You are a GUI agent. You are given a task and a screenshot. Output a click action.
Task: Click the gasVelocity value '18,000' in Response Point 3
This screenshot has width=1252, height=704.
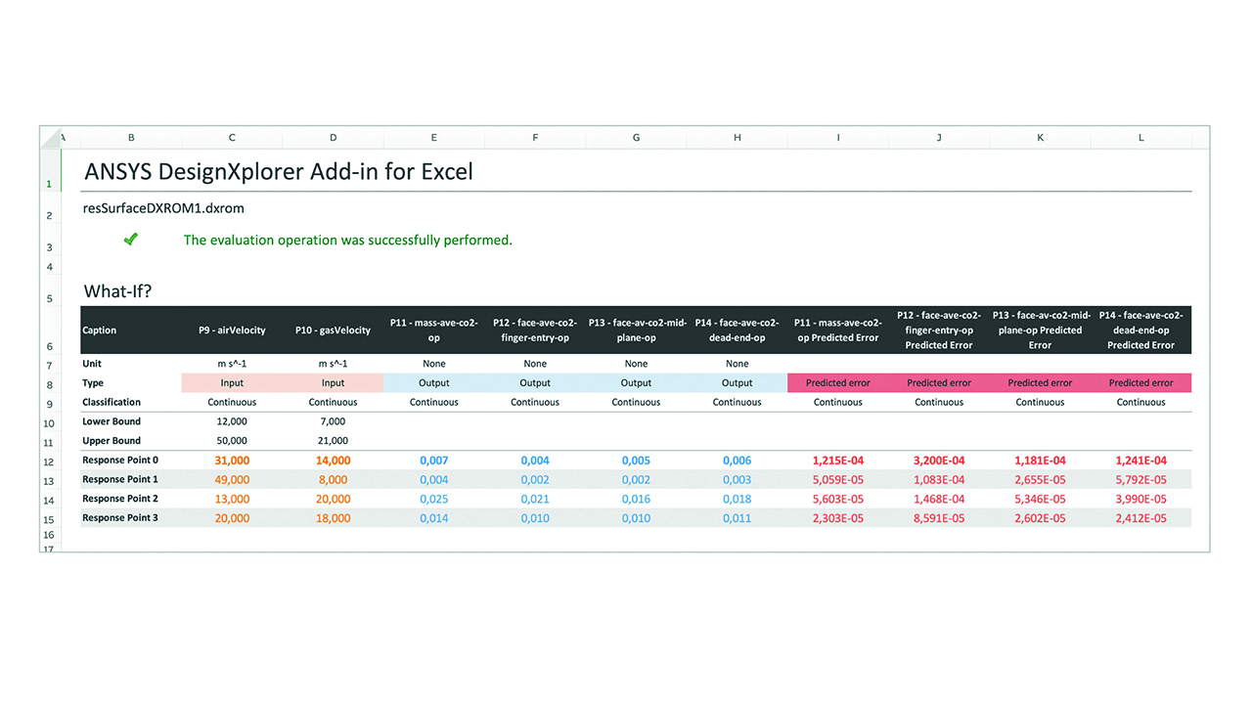(x=333, y=518)
